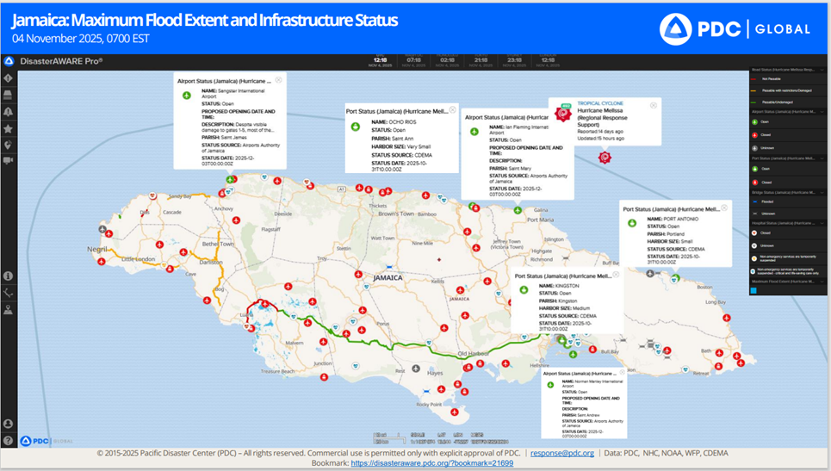Click the Norman Manley Airport popup icon
This screenshot has height=471, width=831.
[x=550, y=384]
